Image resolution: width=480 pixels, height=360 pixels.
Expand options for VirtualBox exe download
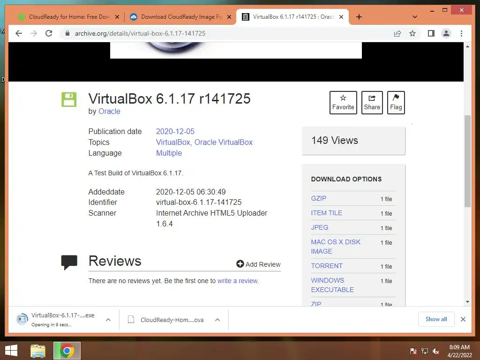108,320
